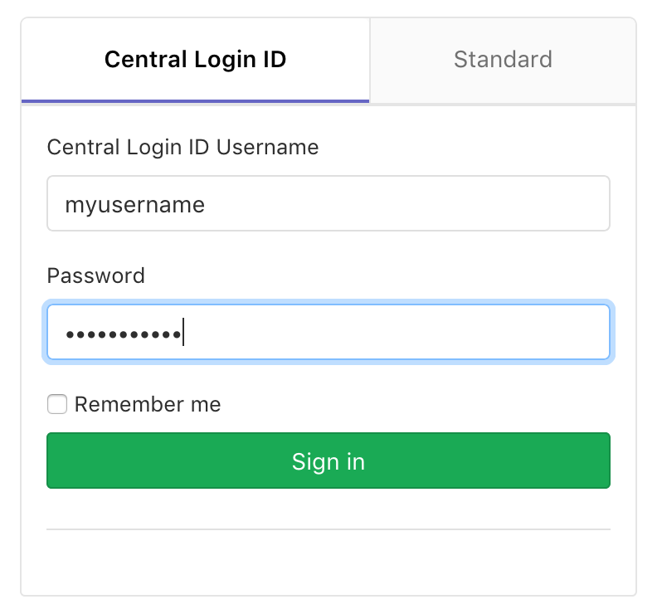The height and width of the screenshot is (614, 662).
Task: Click the horizontal divider below Sign in
Action: tap(329, 529)
